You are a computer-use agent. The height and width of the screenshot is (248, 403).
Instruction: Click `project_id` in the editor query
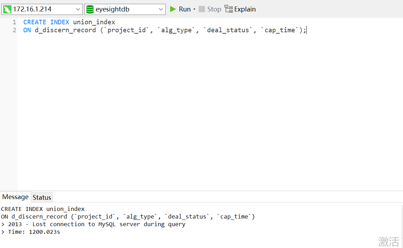[x=126, y=30]
